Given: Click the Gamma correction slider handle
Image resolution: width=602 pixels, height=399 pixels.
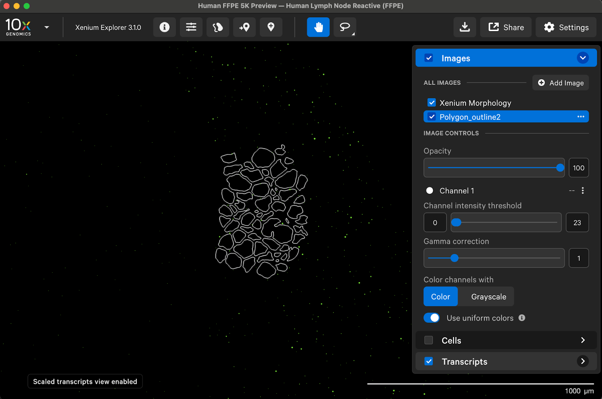Looking at the screenshot, I should 455,258.
